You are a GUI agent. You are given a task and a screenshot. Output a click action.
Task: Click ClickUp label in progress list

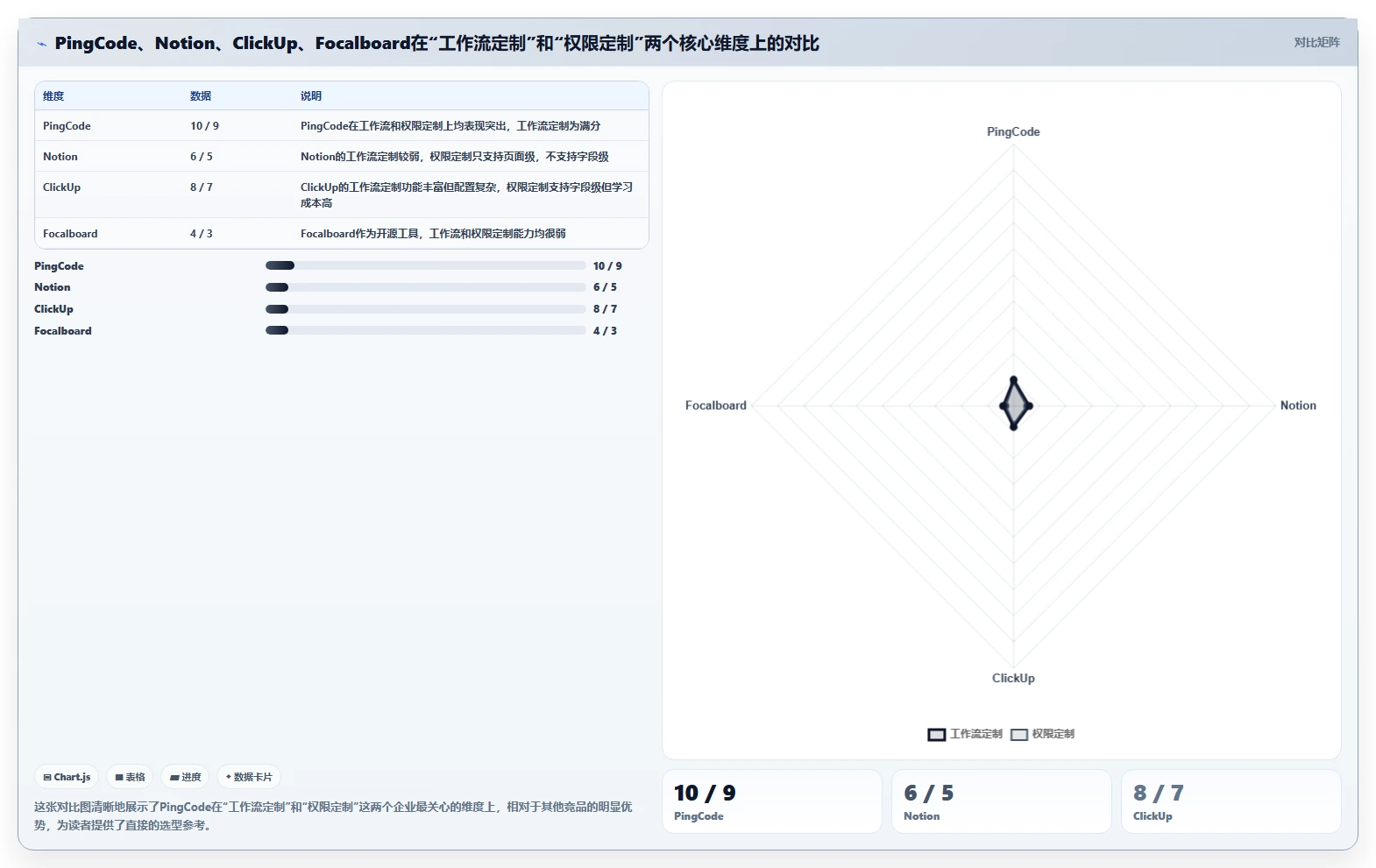tap(53, 309)
